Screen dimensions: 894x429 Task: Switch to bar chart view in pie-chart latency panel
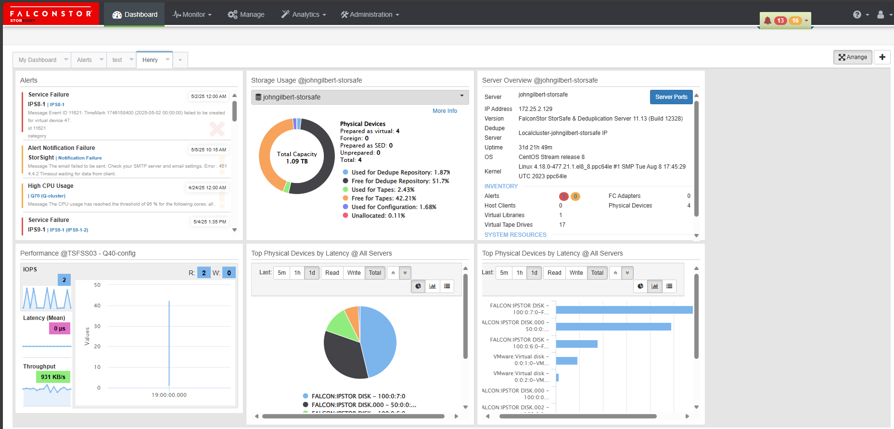pos(433,286)
